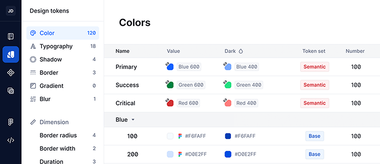The width and height of the screenshot is (380, 164).
Task: Click the Figma icon in sidebar
Action: (11, 122)
